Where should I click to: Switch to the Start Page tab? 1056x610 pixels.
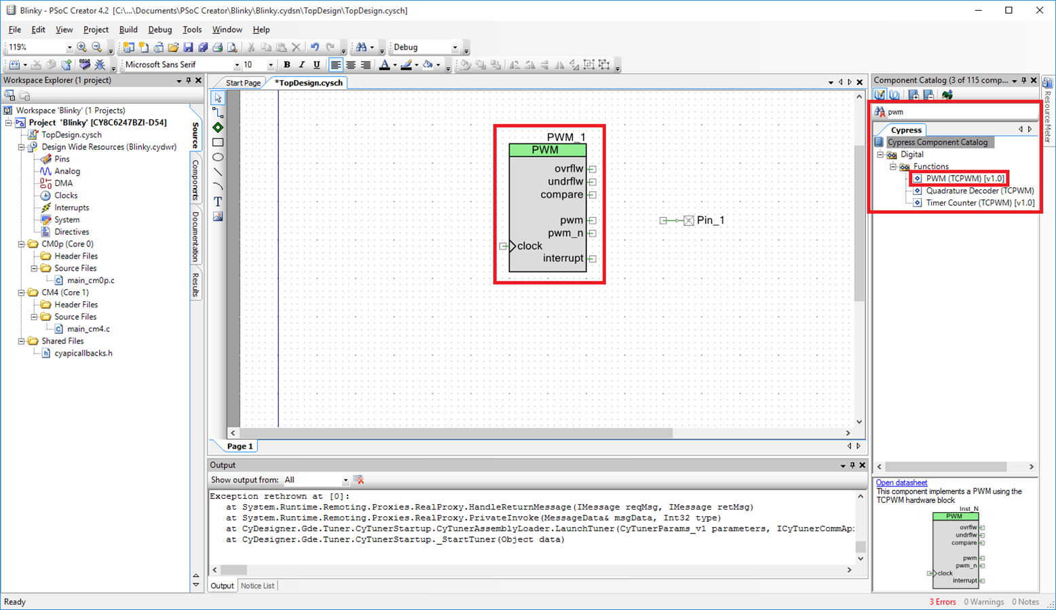coord(243,83)
